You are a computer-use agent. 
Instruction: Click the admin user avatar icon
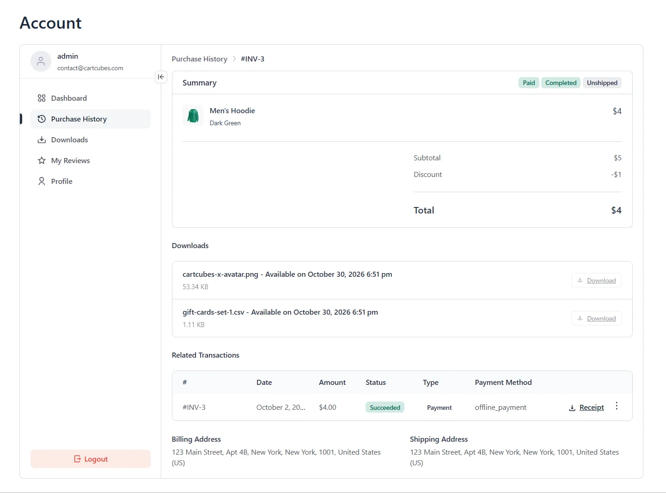41,61
